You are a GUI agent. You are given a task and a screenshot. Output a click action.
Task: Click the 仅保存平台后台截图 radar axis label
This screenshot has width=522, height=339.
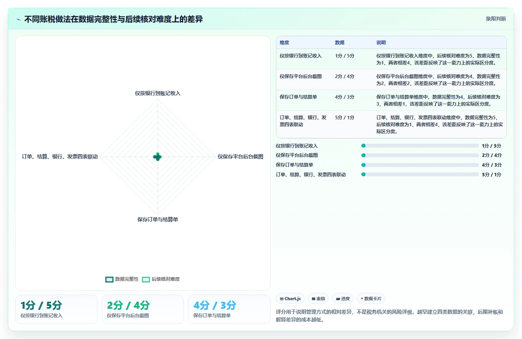pyautogui.click(x=240, y=157)
